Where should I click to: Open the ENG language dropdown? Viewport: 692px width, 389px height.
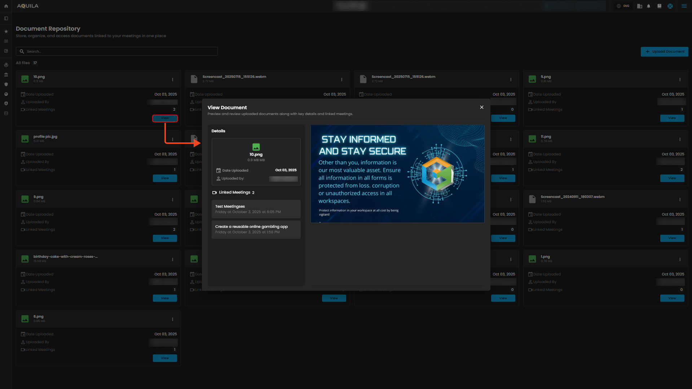pyautogui.click(x=623, y=6)
